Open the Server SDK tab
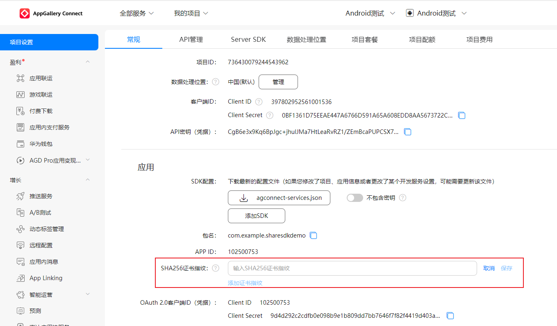The height and width of the screenshot is (326, 557). 248,39
